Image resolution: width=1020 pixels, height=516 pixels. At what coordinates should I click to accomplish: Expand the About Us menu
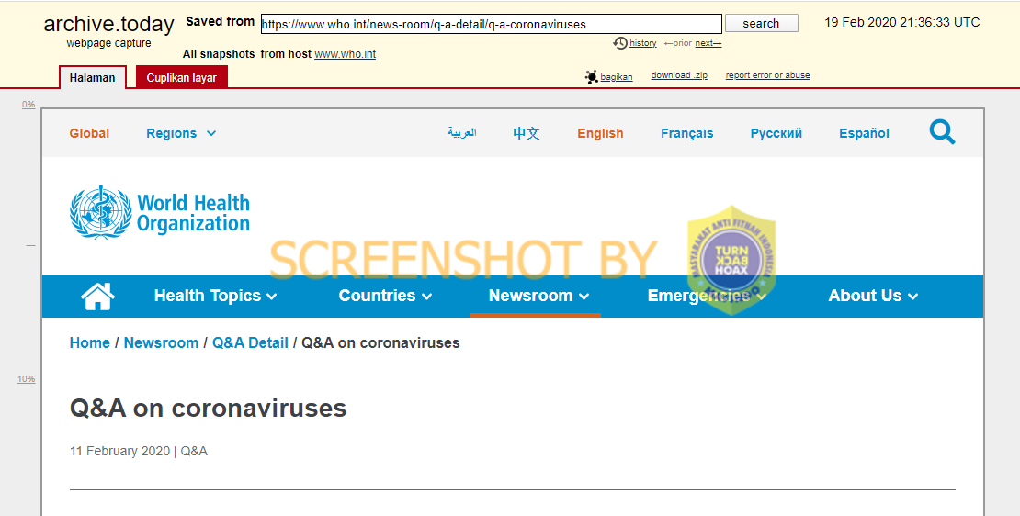pos(873,296)
